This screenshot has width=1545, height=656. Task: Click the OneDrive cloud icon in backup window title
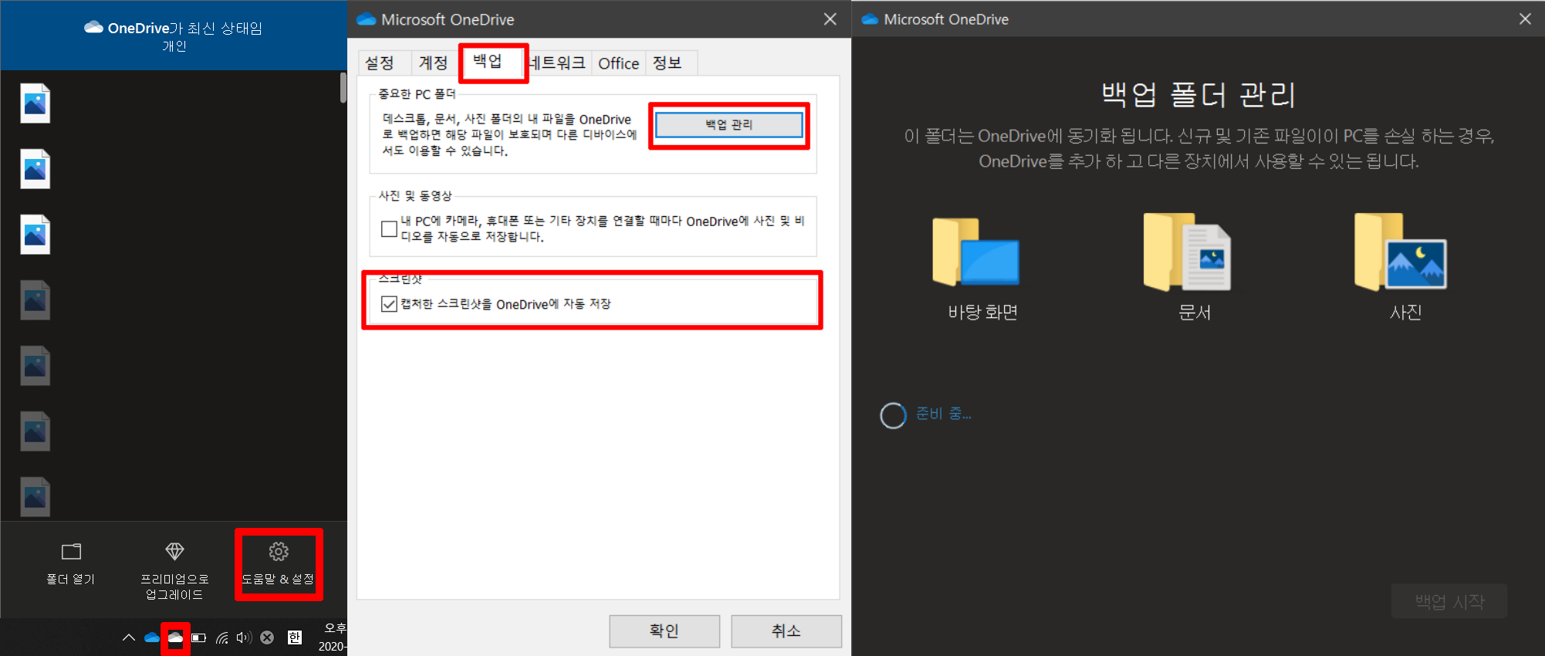tap(870, 19)
